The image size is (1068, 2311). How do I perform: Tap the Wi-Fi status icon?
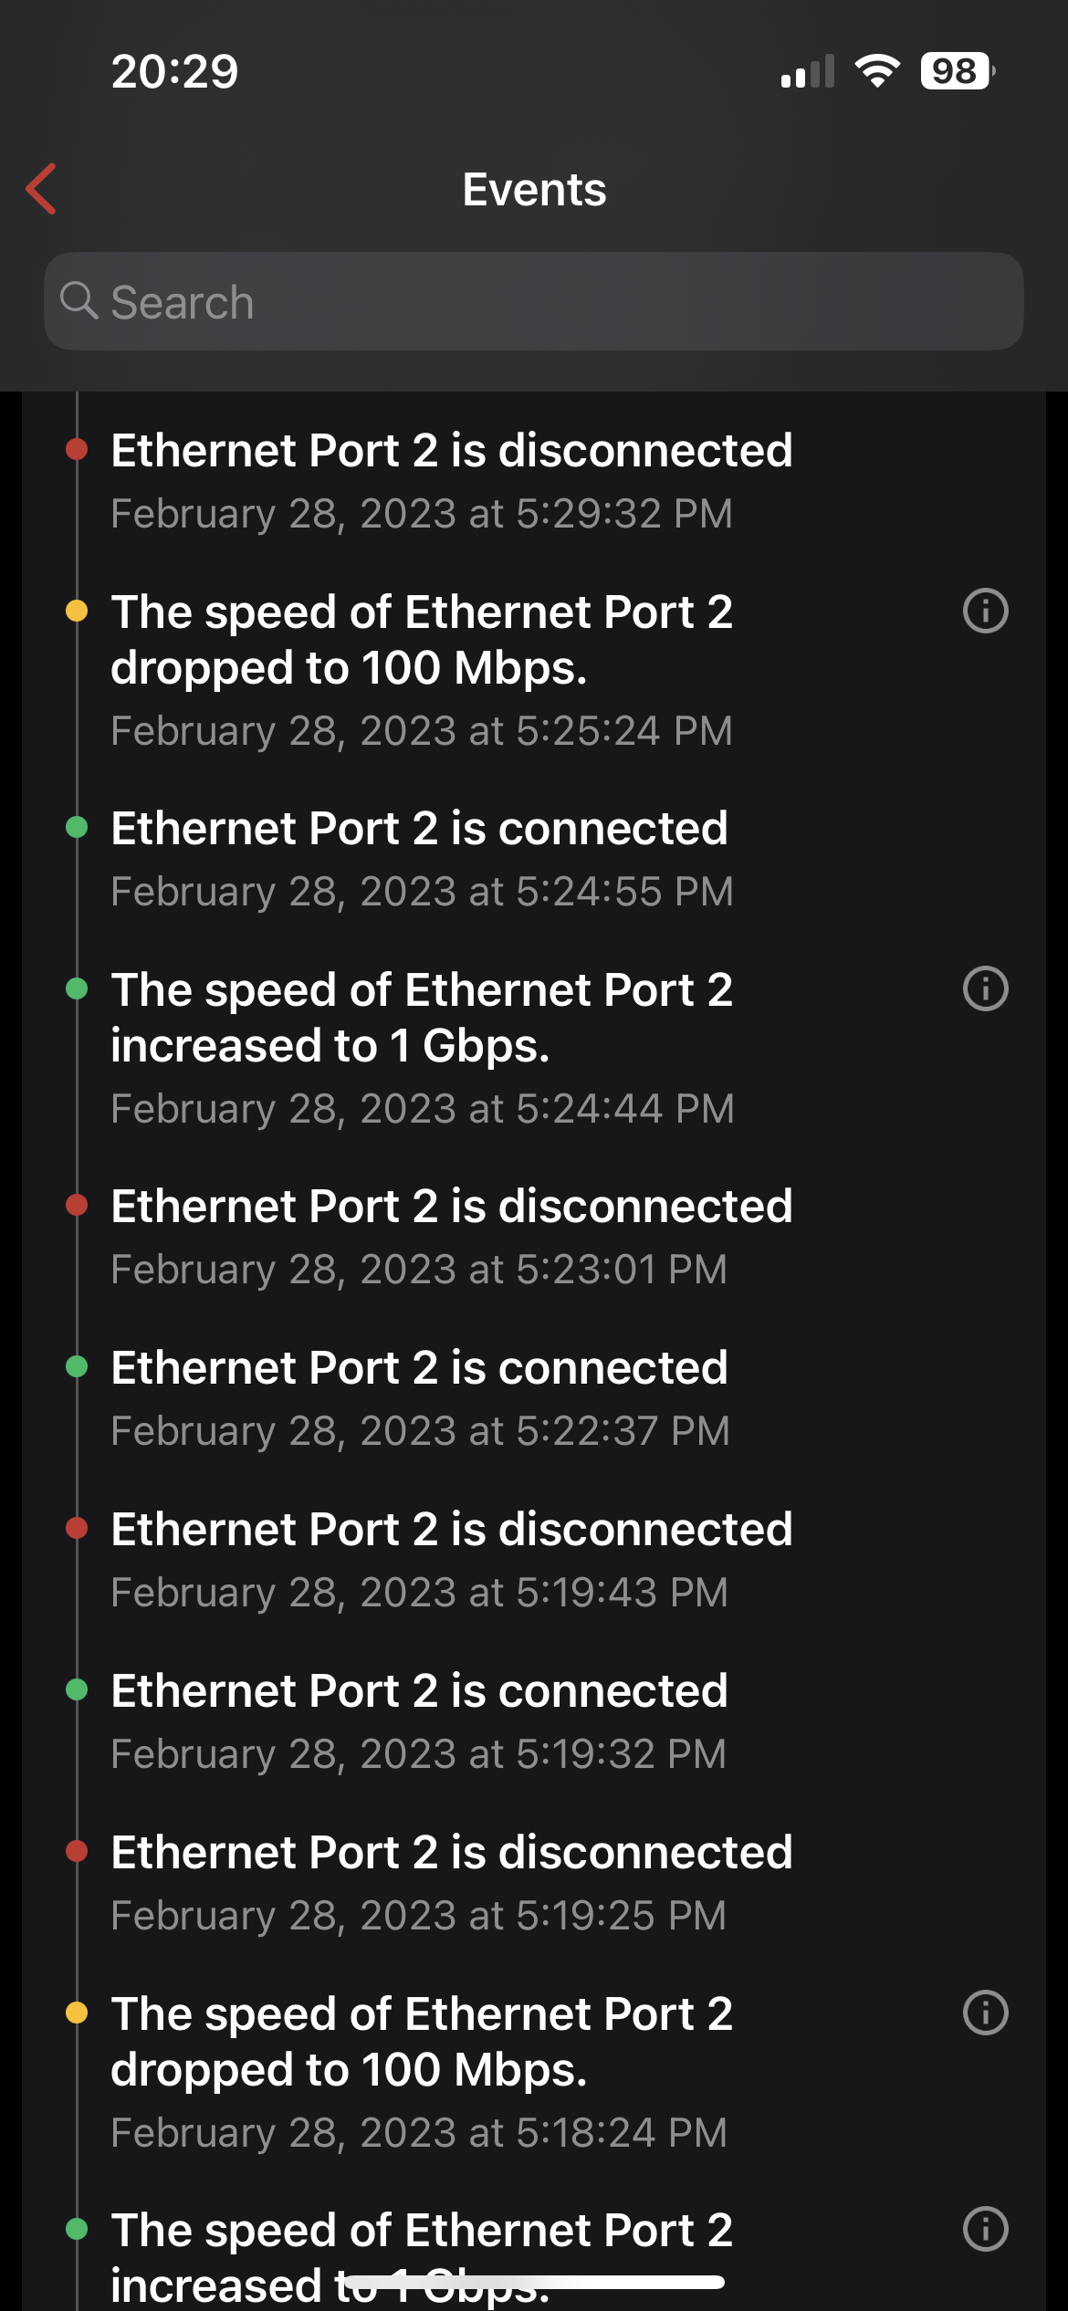pos(877,71)
